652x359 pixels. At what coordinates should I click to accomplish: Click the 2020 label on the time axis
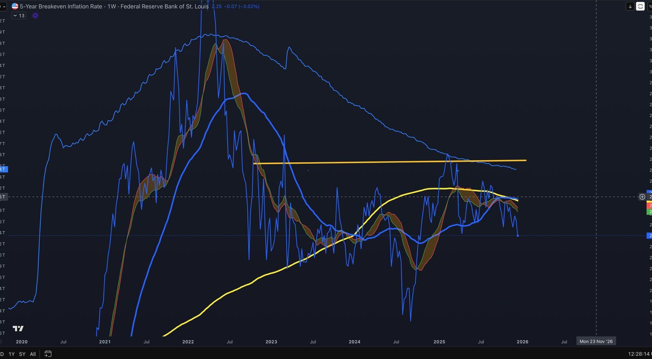click(x=22, y=342)
